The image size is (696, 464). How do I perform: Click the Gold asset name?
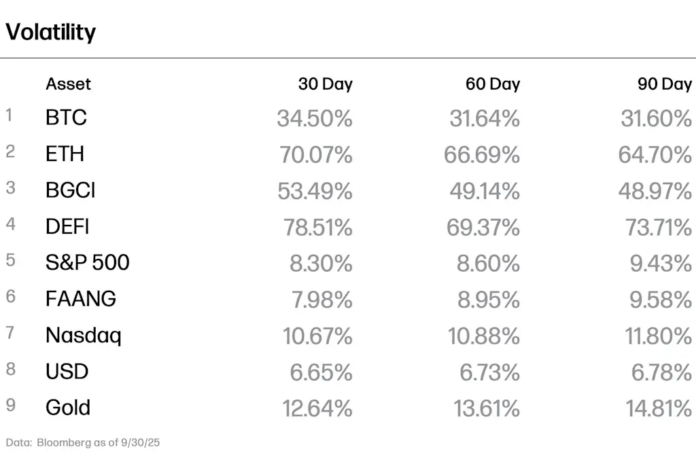[x=68, y=408]
